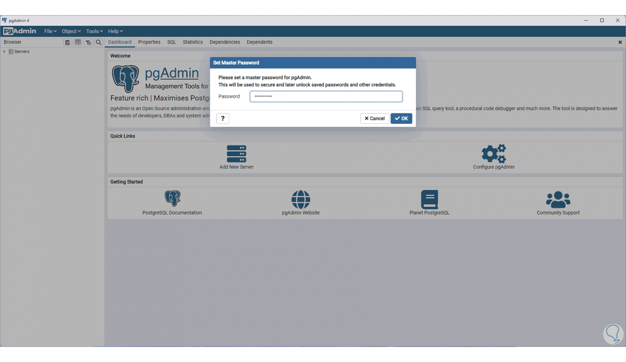The height and width of the screenshot is (362, 626).
Task: Open the Planet PostgreSQL book icon
Action: click(x=429, y=200)
